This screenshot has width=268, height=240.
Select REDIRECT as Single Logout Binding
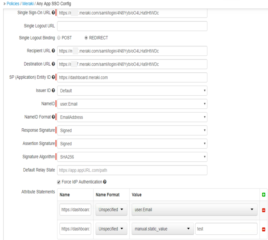[x=86, y=38]
